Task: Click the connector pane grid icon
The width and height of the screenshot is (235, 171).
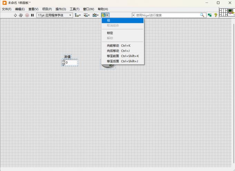Action: click(x=223, y=12)
